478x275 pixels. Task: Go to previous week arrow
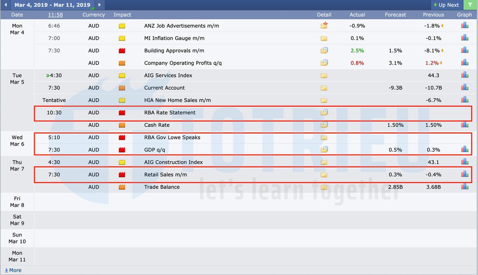pos(5,5)
